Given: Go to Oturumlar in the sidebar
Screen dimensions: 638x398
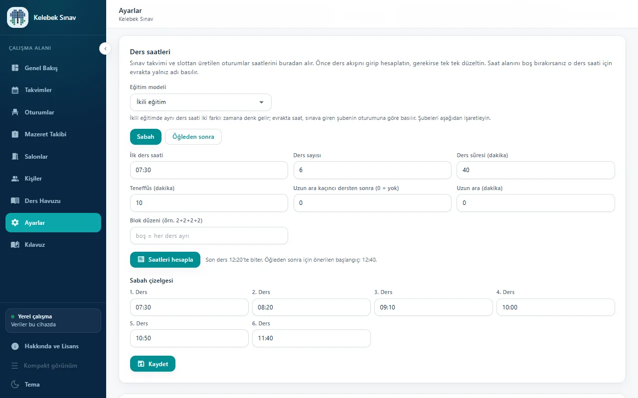Looking at the screenshot, I should [53, 112].
